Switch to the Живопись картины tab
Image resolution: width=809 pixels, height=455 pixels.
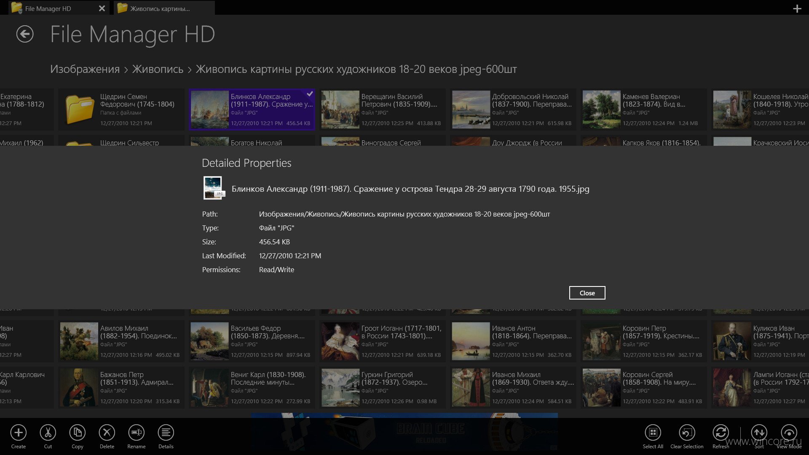tap(164, 8)
